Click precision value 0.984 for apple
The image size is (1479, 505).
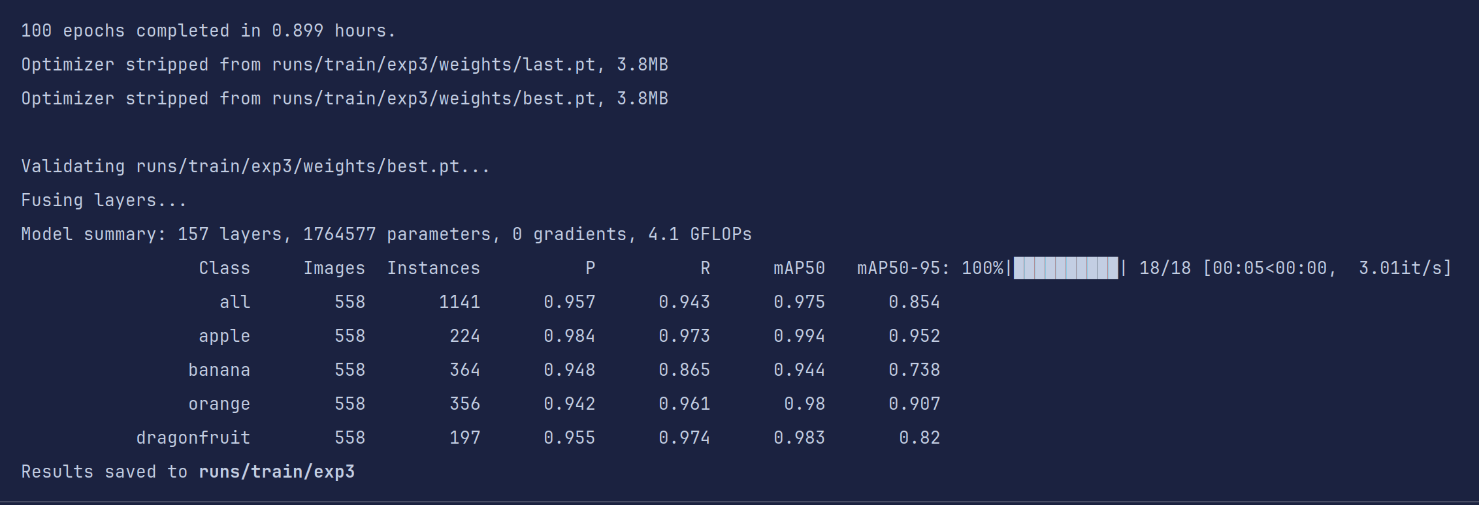click(569, 336)
